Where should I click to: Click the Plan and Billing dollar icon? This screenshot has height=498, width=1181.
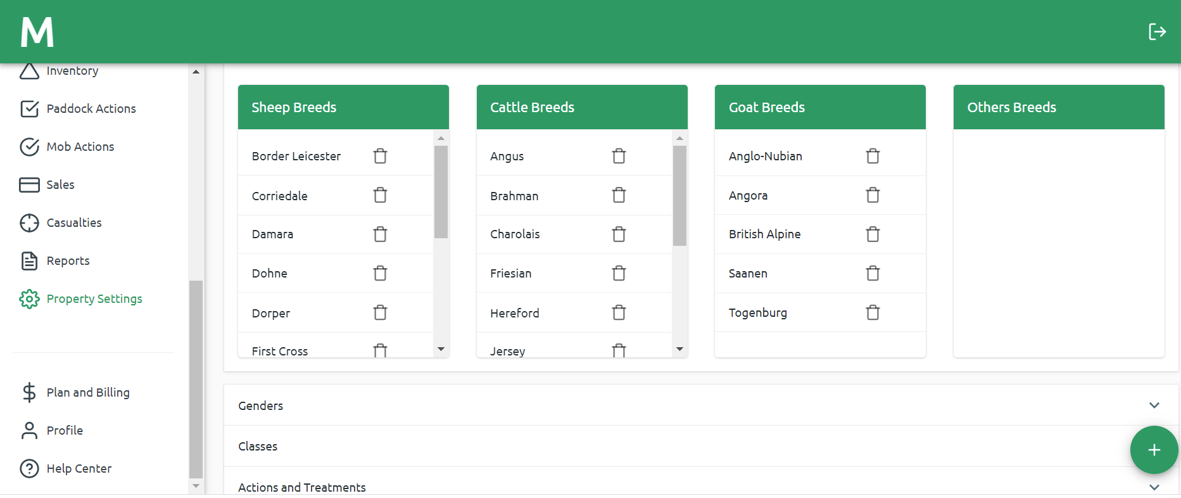point(29,393)
